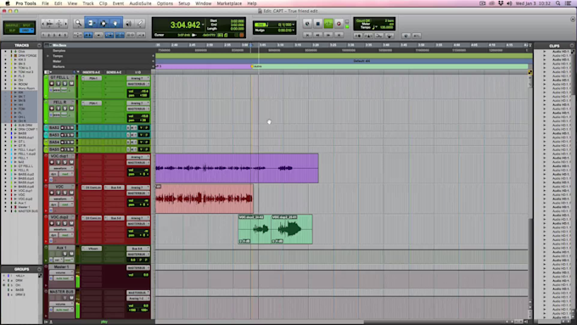This screenshot has width=577, height=325.
Task: Click yellow marker on Markers ruler
Action: point(252,67)
